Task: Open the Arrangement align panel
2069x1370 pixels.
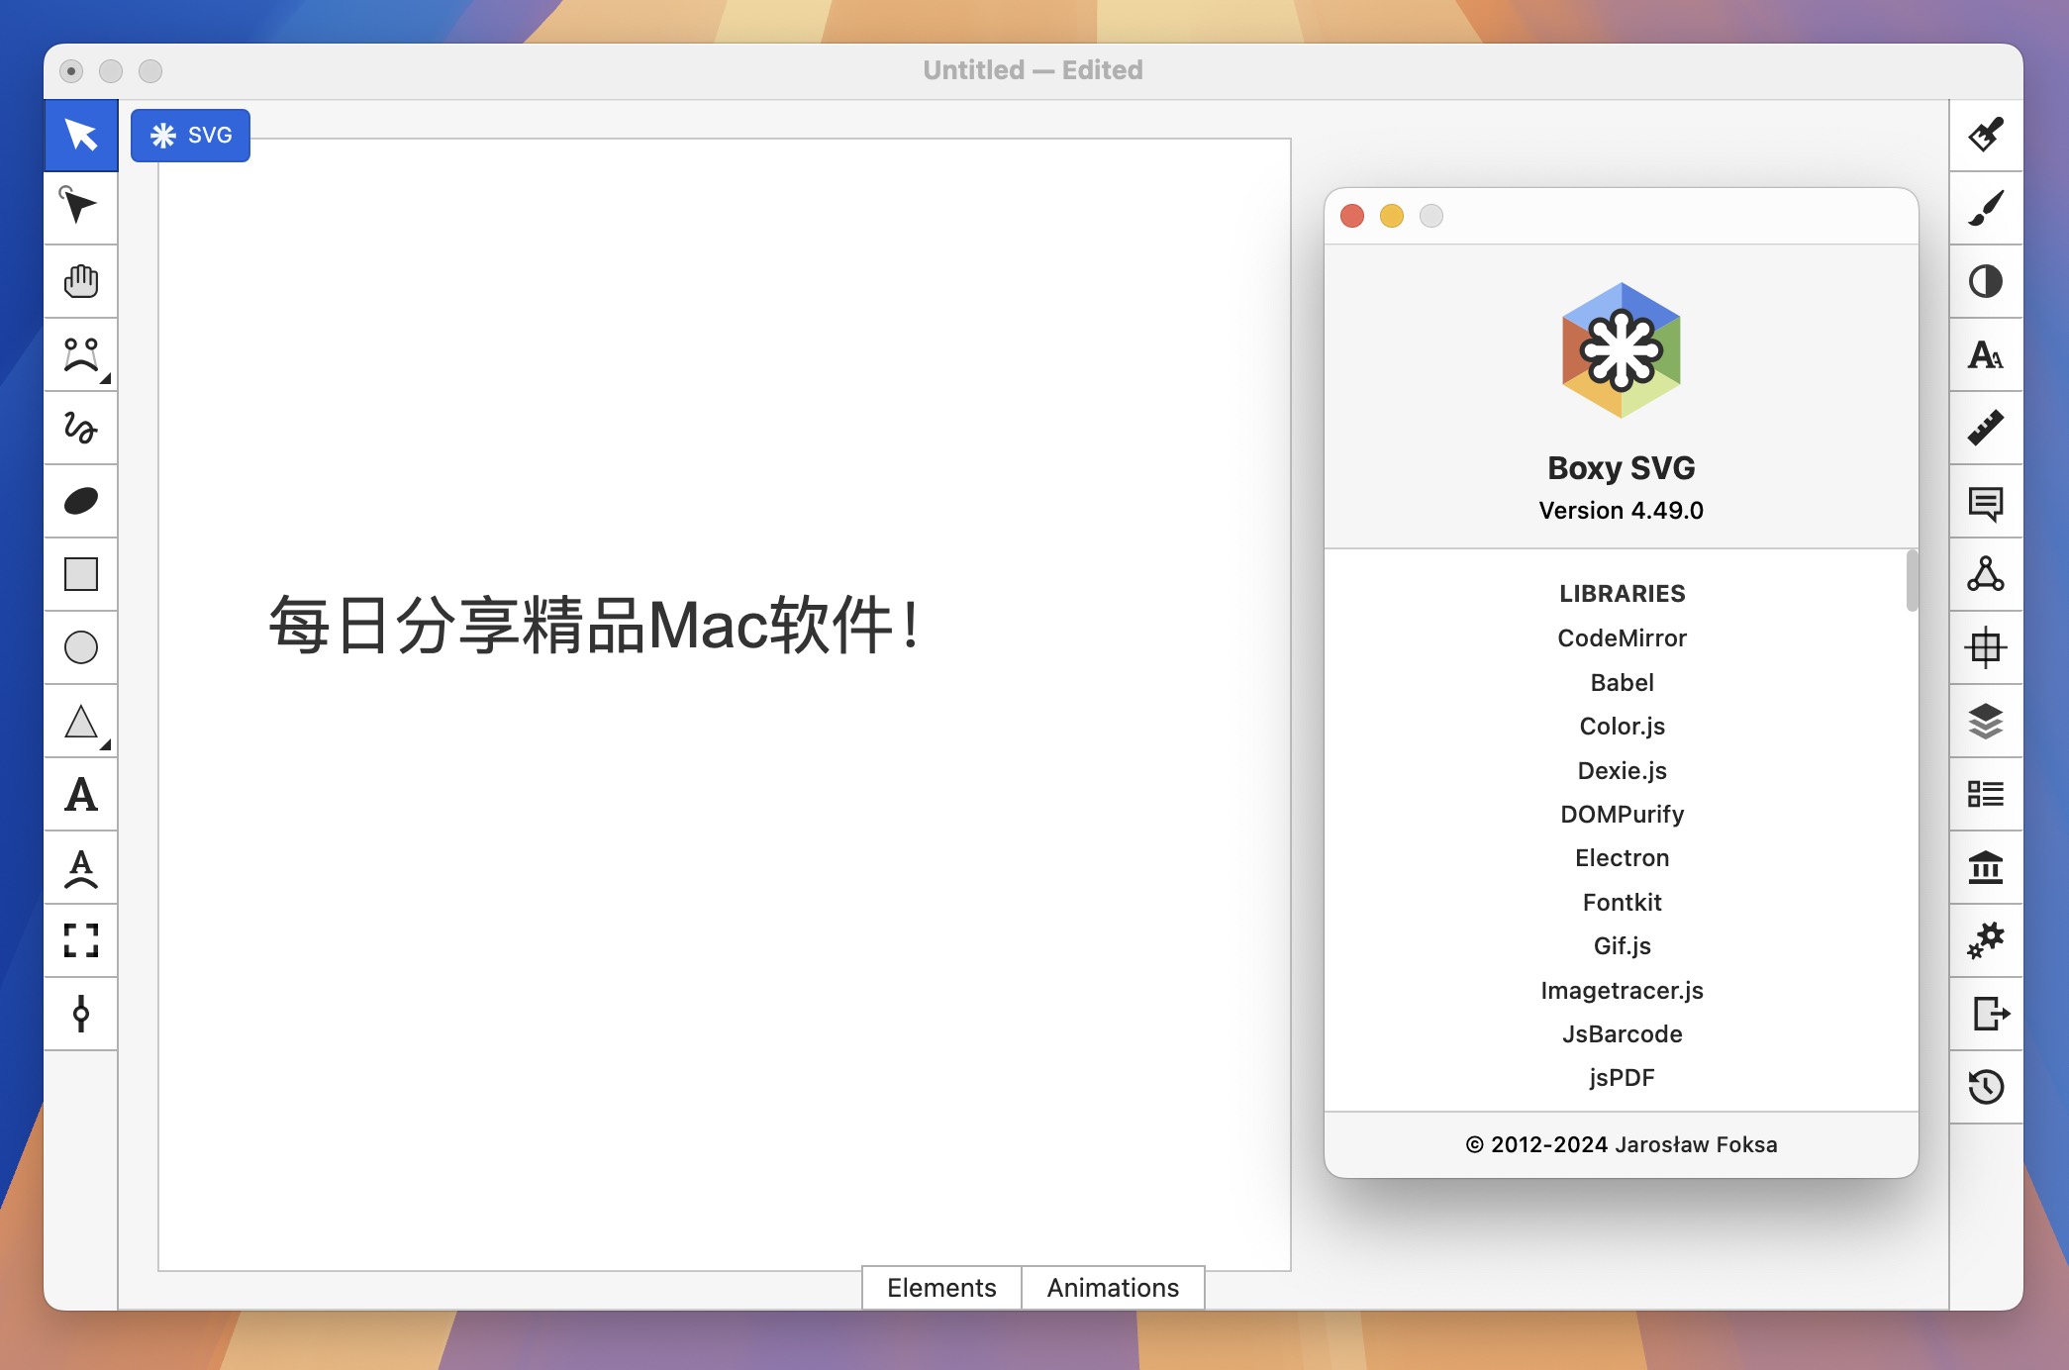Action: tap(1986, 647)
